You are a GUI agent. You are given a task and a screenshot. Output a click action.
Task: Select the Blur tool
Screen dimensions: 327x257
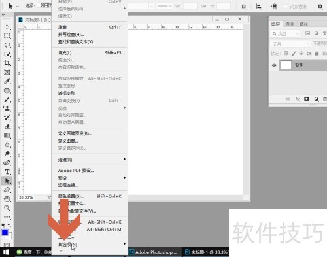click(x=7, y=145)
